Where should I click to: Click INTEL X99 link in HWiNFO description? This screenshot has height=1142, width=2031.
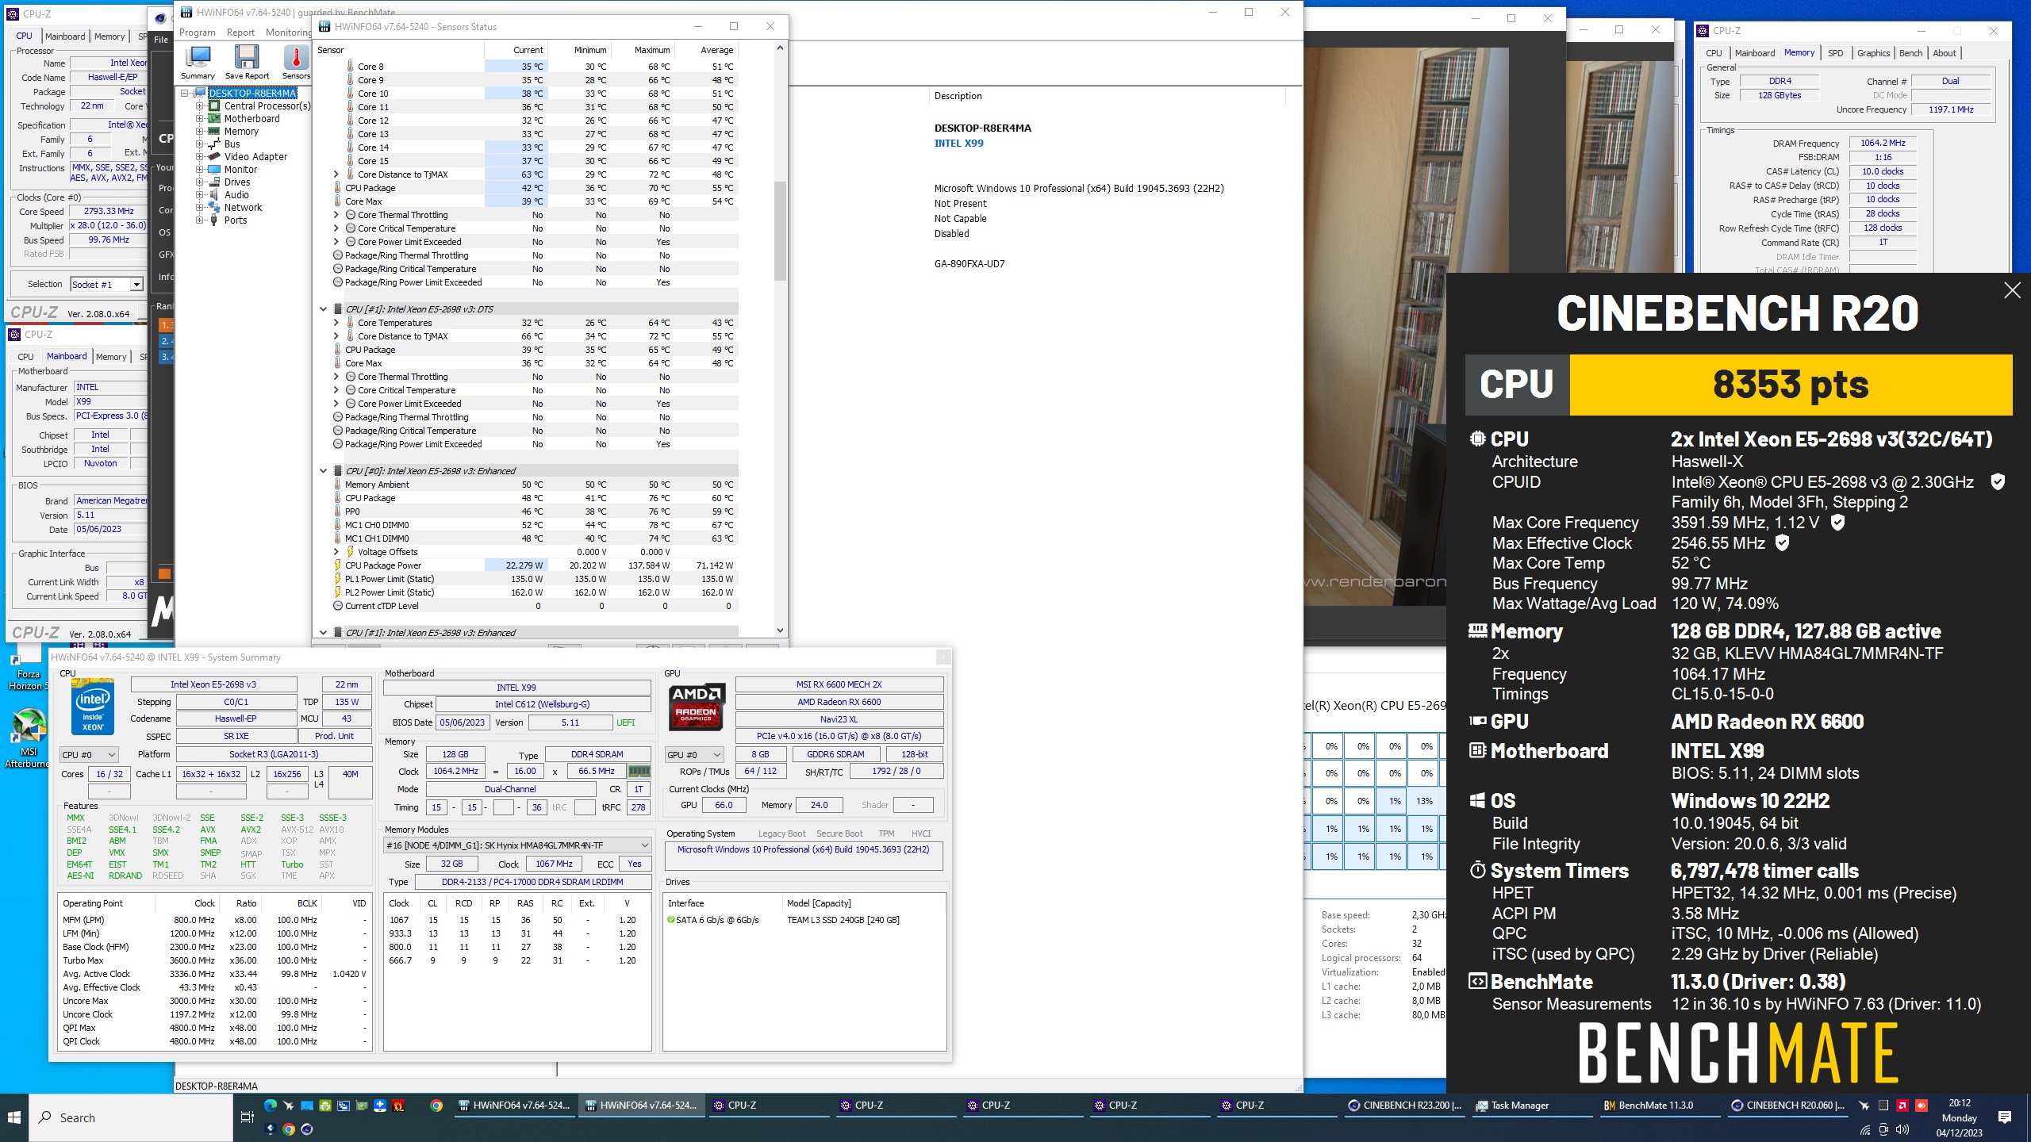tap(958, 144)
